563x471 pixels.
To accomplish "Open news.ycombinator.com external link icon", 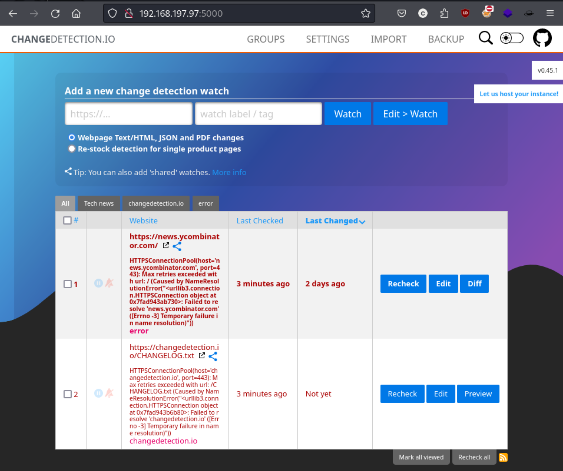I will [x=166, y=246].
